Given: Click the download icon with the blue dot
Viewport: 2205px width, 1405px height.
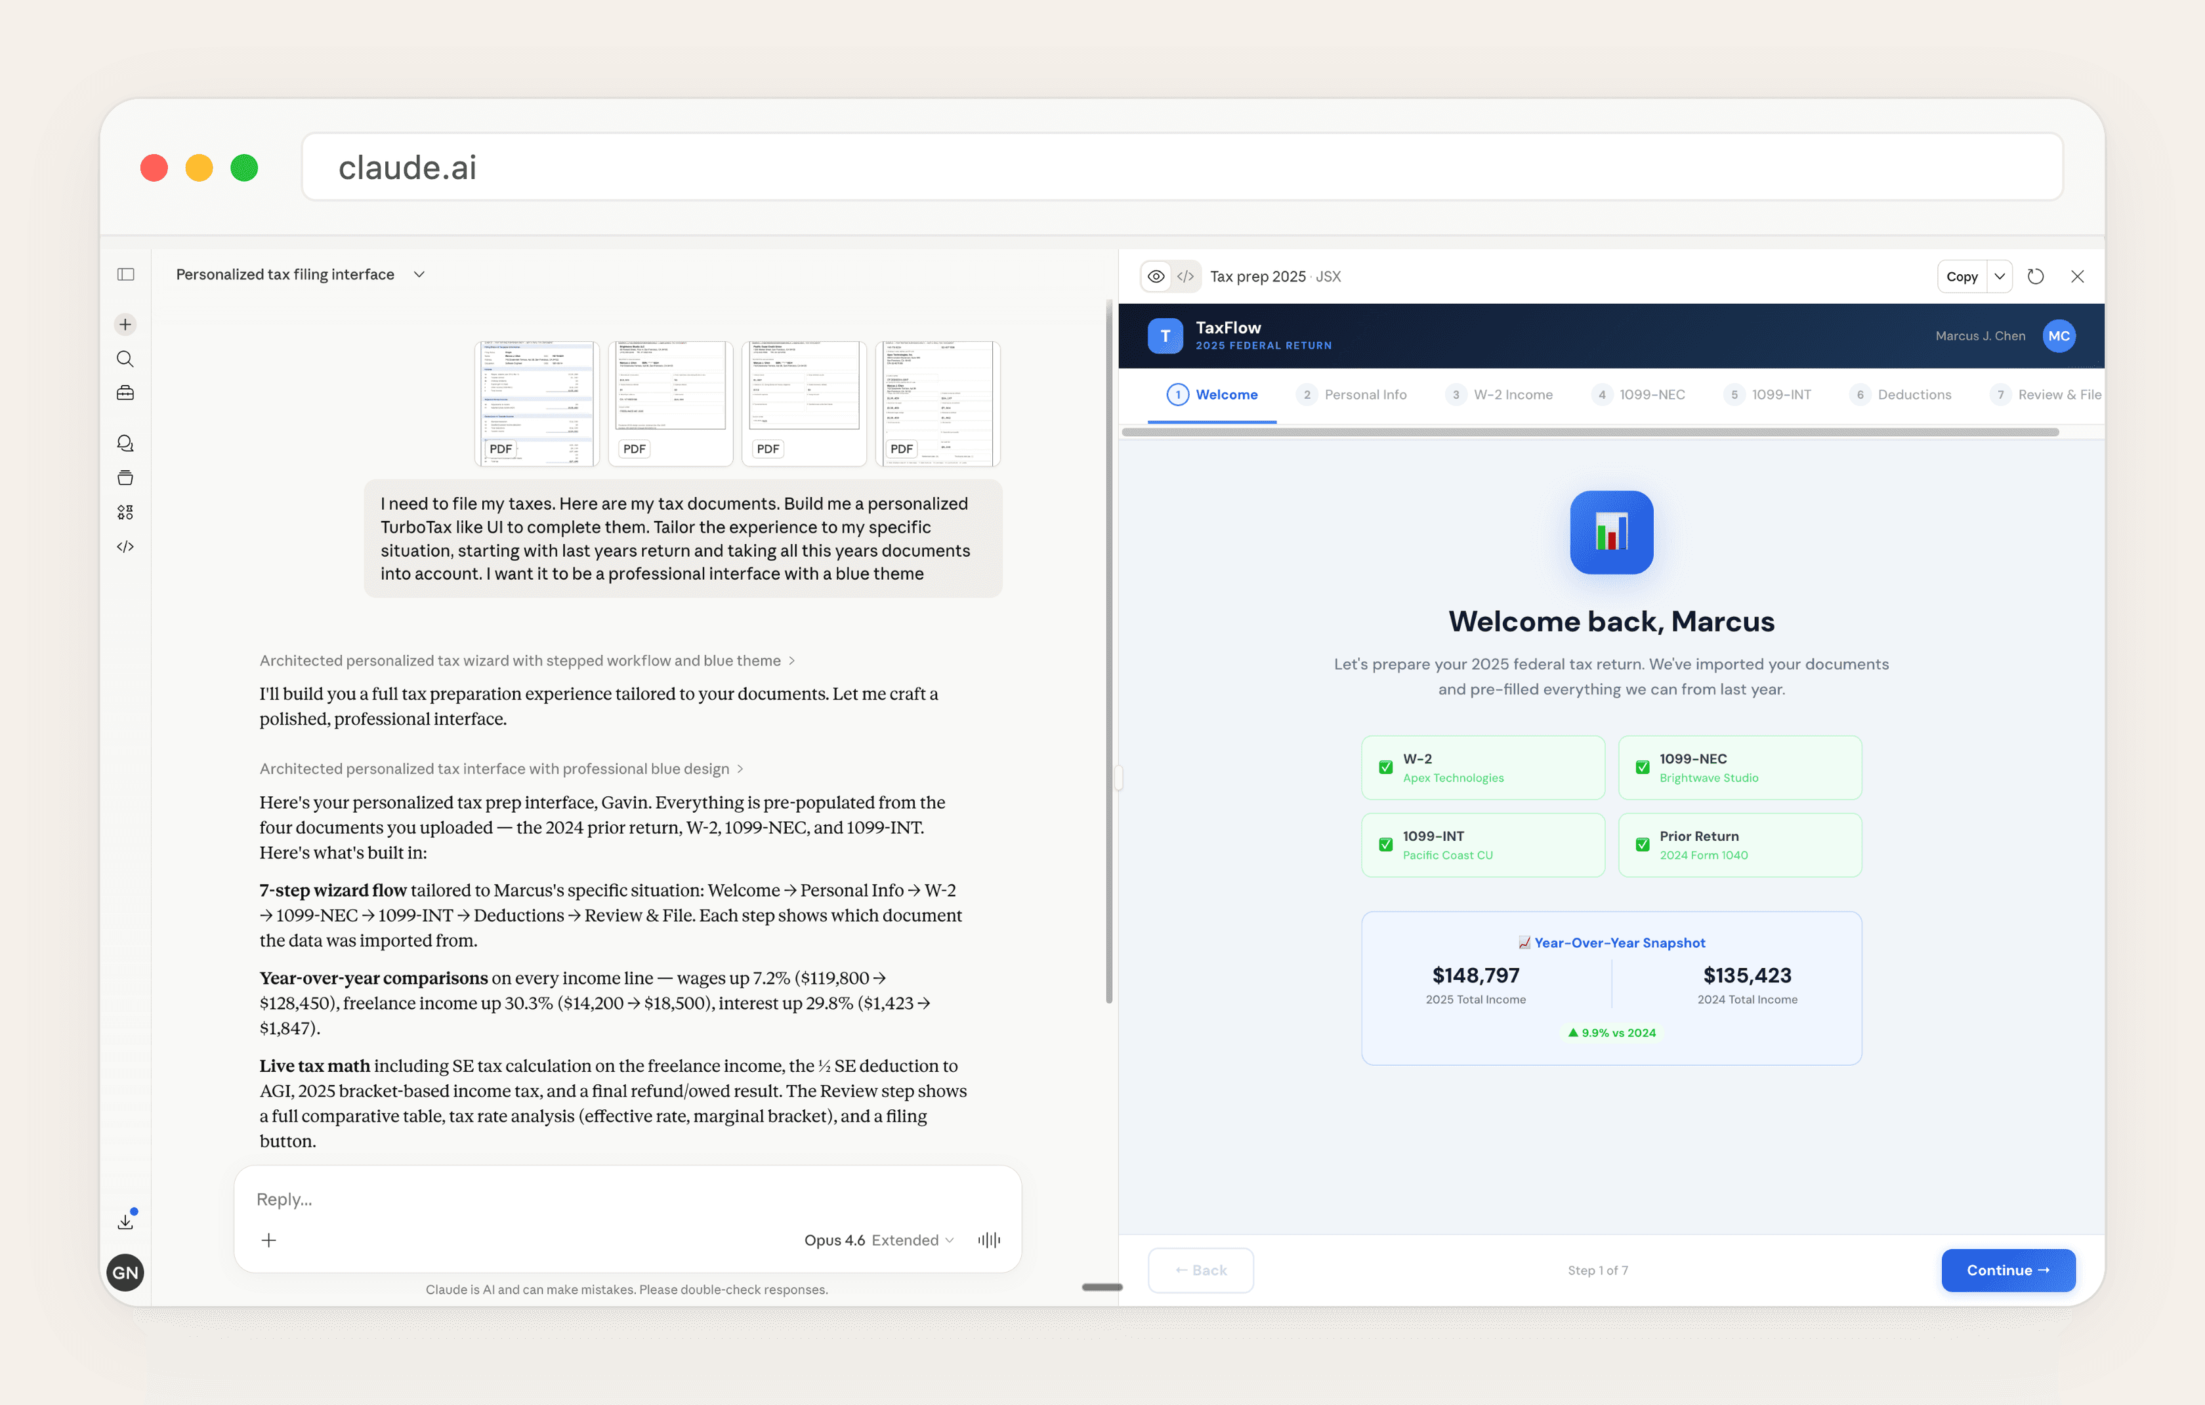Looking at the screenshot, I should coord(125,1220).
